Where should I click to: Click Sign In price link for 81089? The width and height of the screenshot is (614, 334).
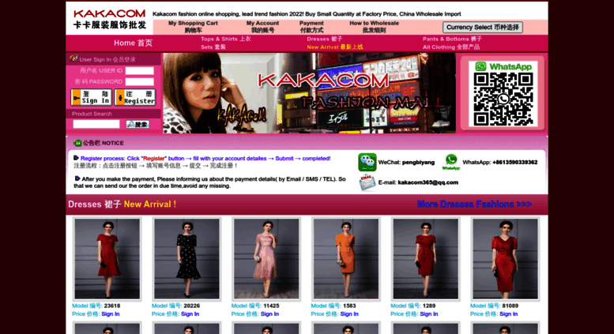(508, 314)
